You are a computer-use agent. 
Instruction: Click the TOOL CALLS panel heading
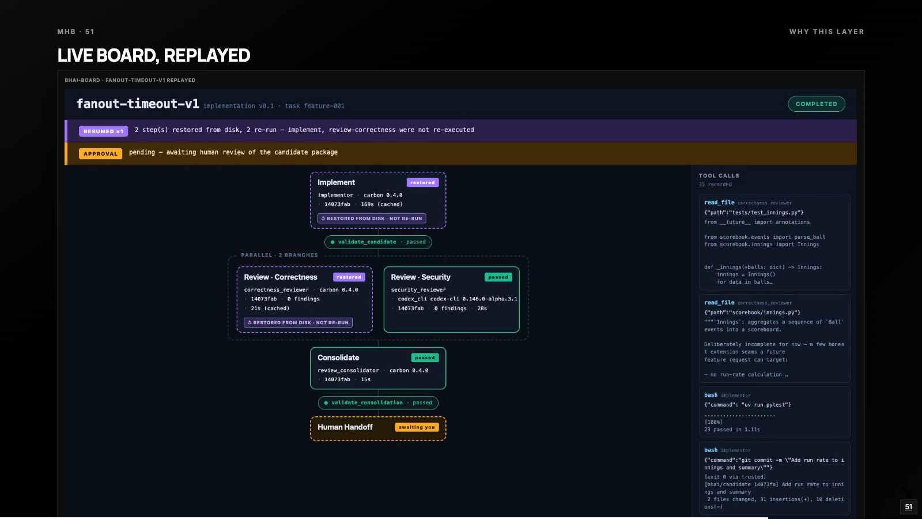point(719,176)
